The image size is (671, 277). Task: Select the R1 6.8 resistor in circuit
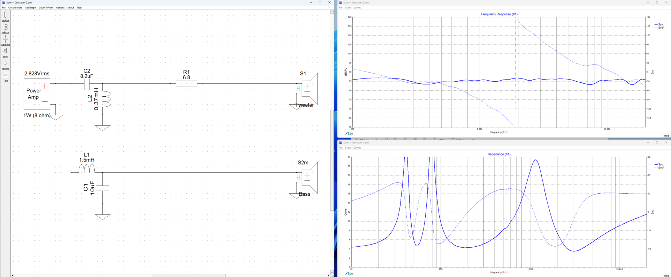pos(186,83)
